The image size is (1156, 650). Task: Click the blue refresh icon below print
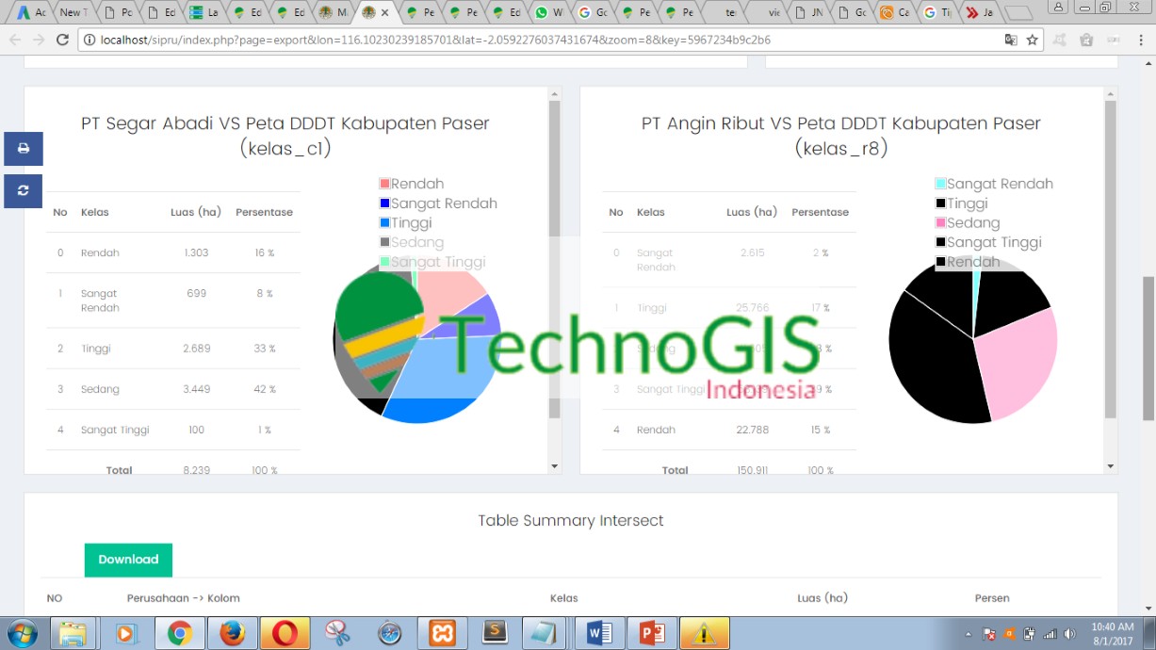tap(24, 190)
